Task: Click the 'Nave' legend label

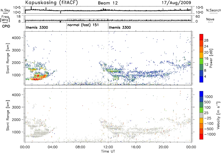Action: coord(210,19)
